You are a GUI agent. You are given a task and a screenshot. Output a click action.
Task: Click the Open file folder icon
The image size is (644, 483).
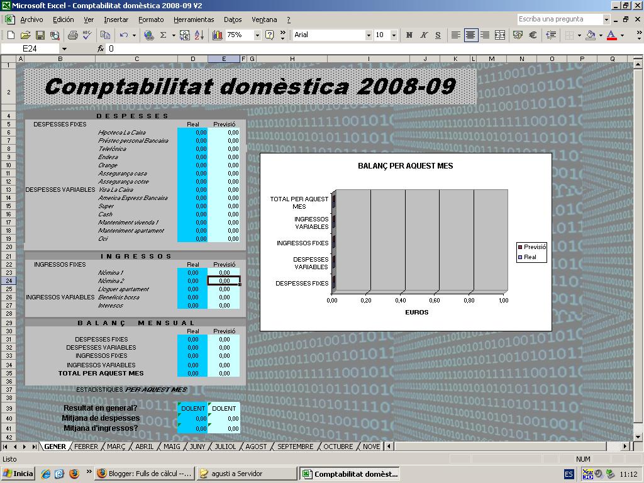click(x=25, y=35)
